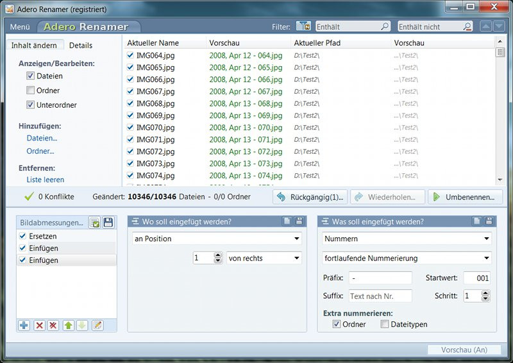Click the load preset icon beside Bildabmessungen

pos(95,223)
